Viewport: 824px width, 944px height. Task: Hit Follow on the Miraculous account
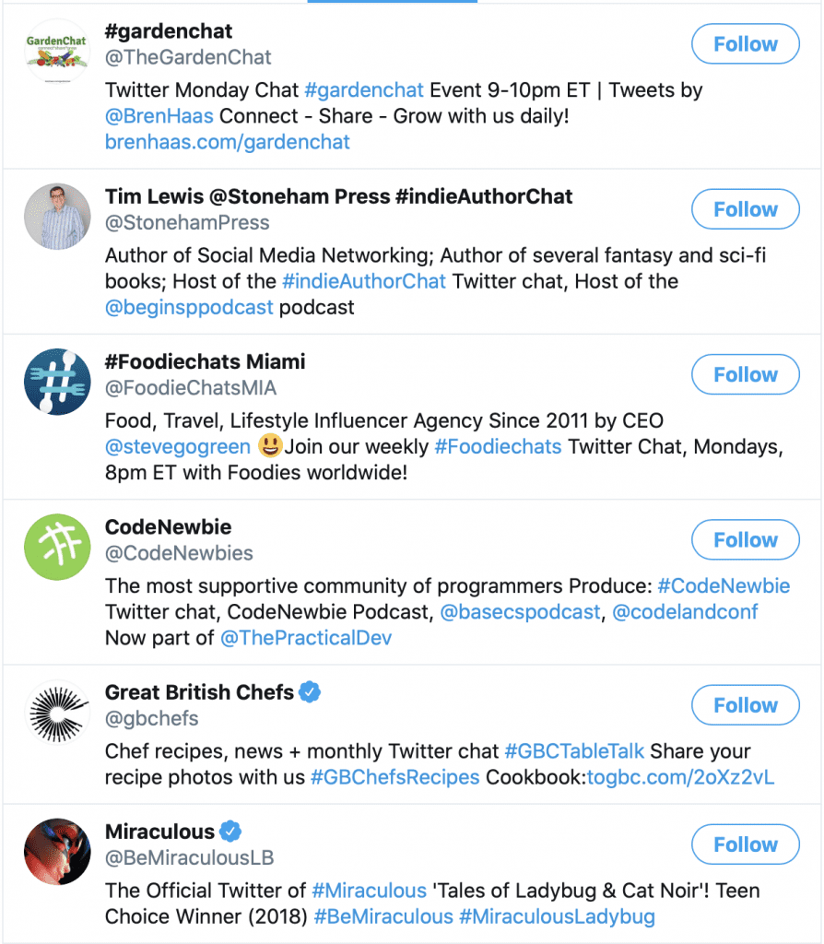coord(745,844)
